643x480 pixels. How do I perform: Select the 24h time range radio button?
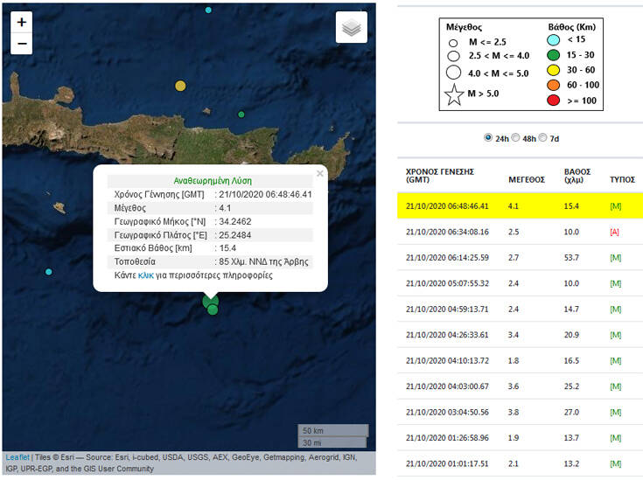[x=487, y=138]
